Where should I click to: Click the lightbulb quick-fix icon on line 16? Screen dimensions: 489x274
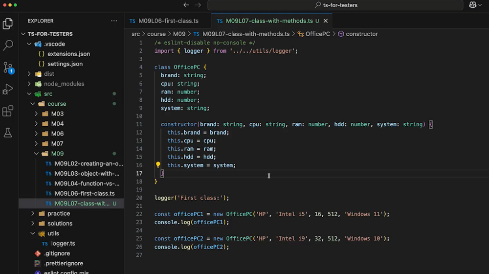coord(158,165)
